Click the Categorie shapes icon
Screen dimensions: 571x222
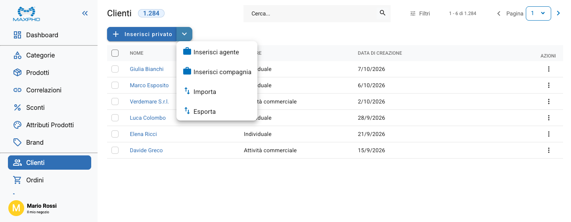coord(17,55)
